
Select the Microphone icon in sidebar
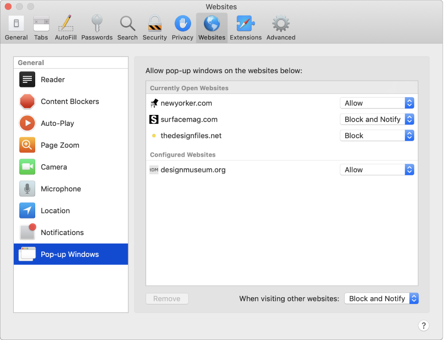27,189
